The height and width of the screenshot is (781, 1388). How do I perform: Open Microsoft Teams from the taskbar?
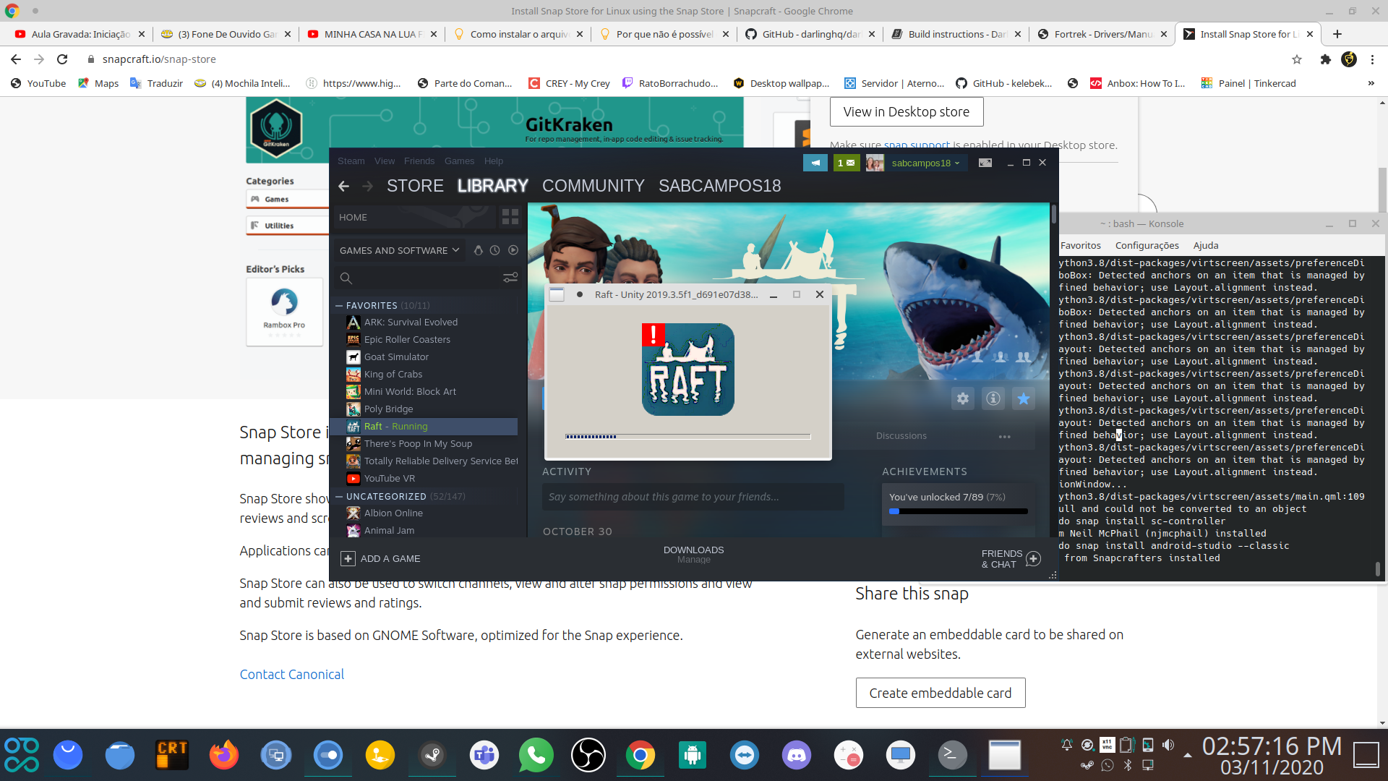pos(484,756)
